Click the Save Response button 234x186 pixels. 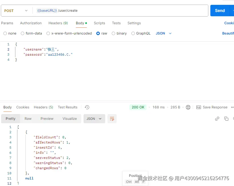click(x=212, y=107)
